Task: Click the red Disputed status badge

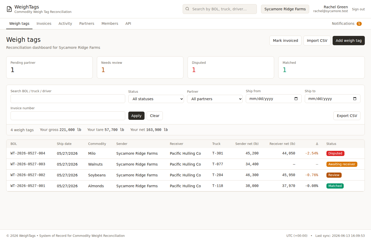Action: click(335, 153)
